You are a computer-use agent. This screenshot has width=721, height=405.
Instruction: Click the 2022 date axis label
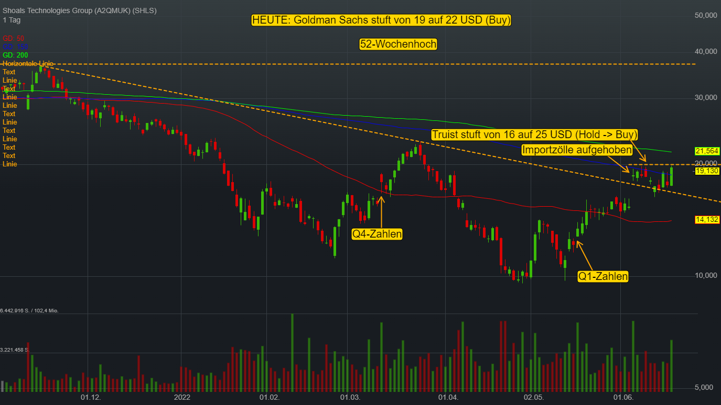(x=182, y=398)
